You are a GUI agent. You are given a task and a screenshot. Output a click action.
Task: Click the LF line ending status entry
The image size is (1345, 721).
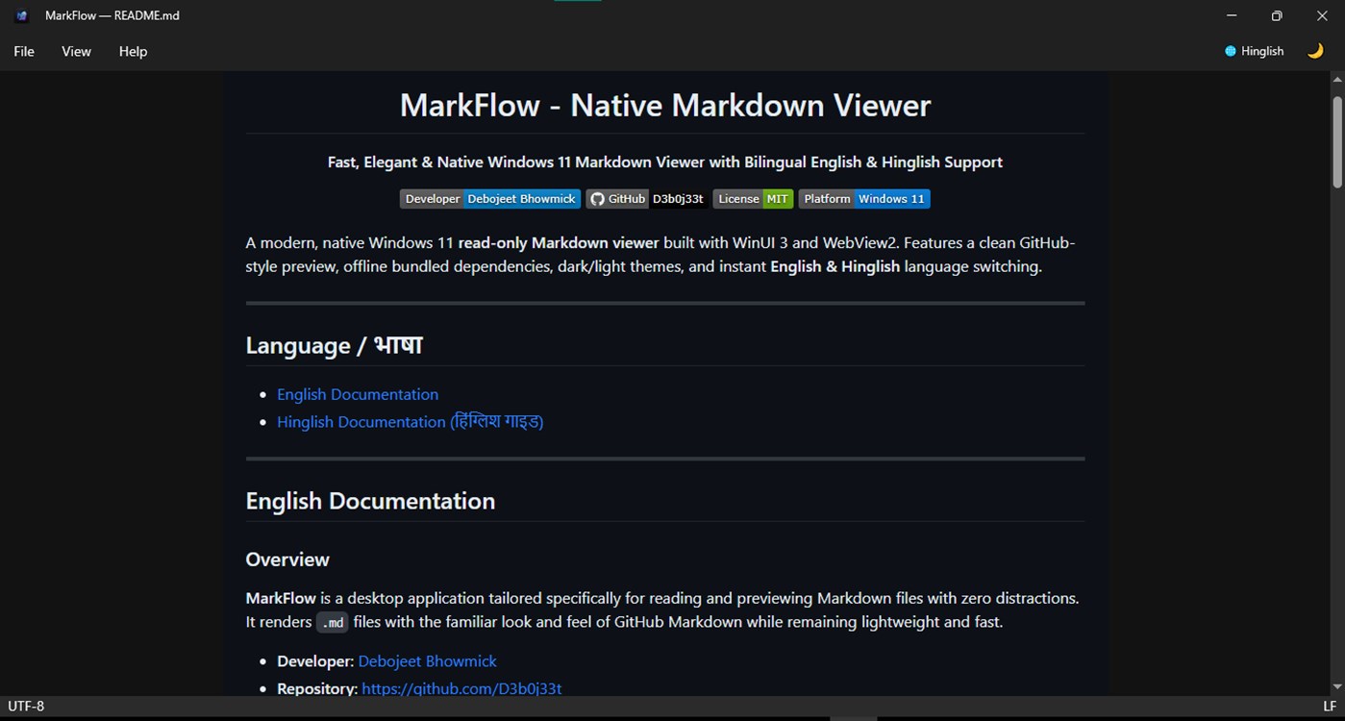(1330, 707)
